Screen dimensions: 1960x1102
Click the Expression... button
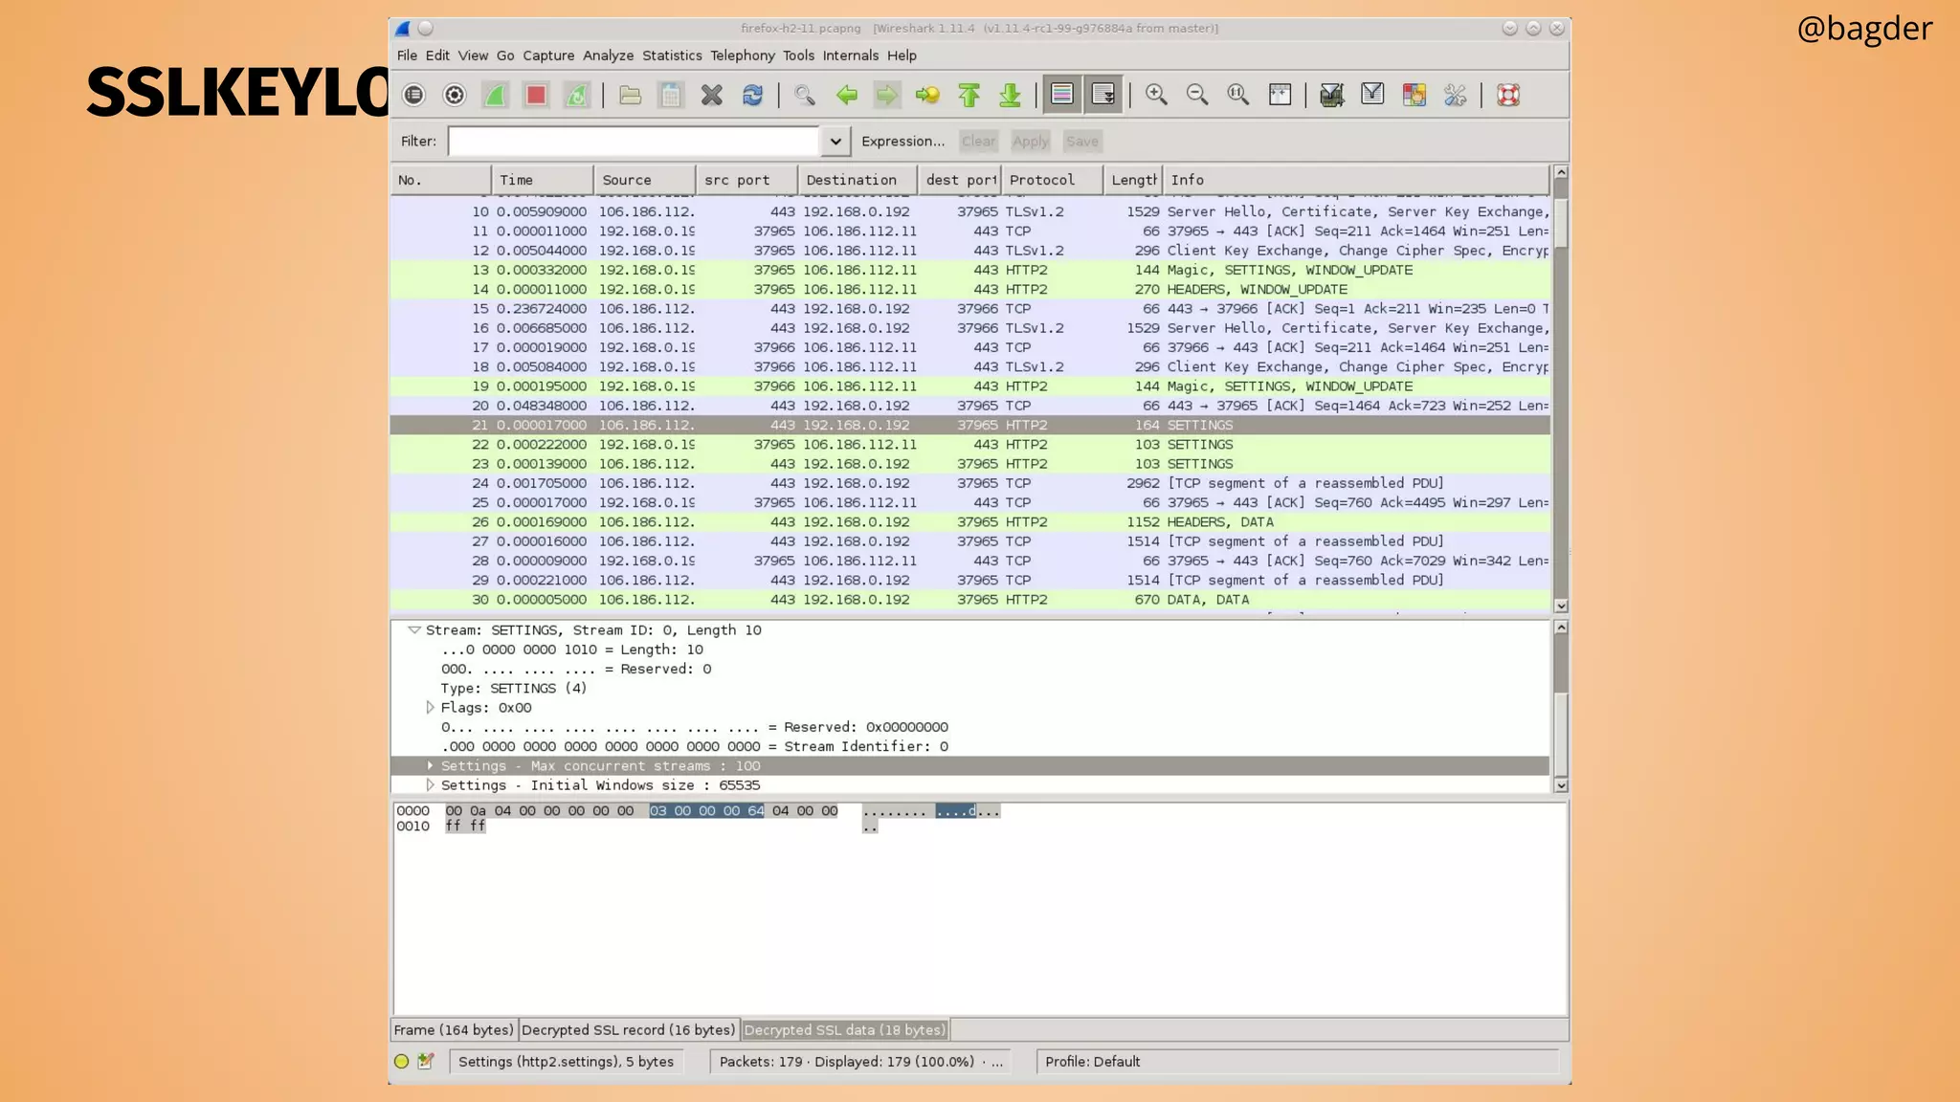coord(902,141)
